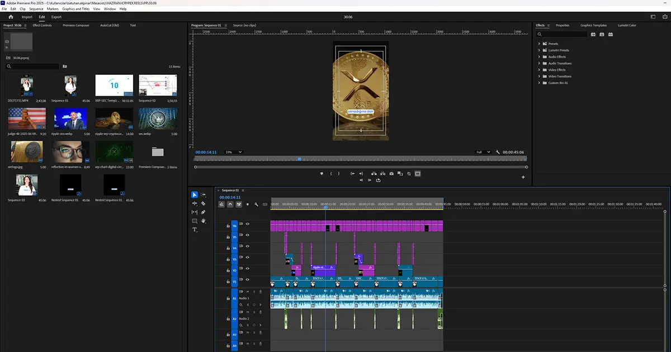The height and width of the screenshot is (352, 671).
Task: Hide the V6 track output eye
Action: tap(247, 224)
